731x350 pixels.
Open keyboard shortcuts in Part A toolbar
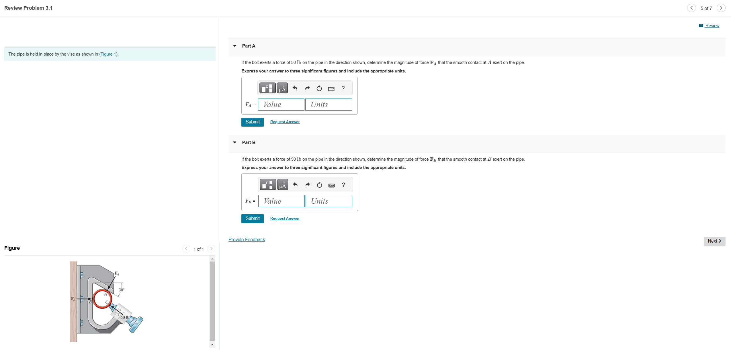(331, 89)
